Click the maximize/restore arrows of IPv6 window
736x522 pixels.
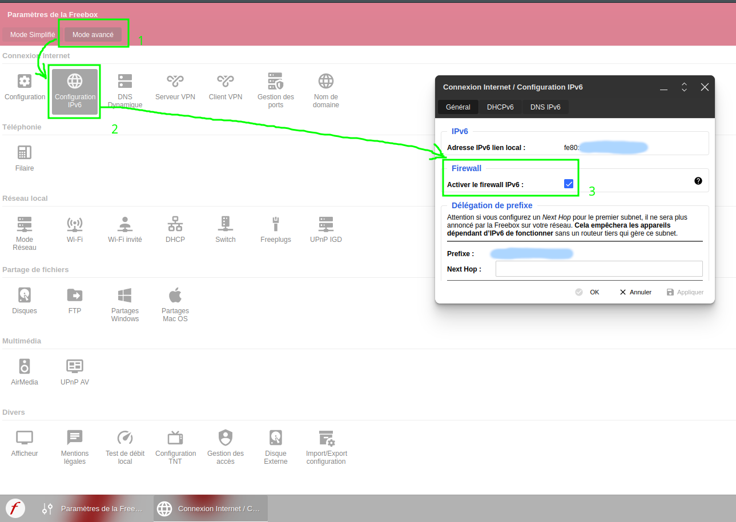pos(684,87)
